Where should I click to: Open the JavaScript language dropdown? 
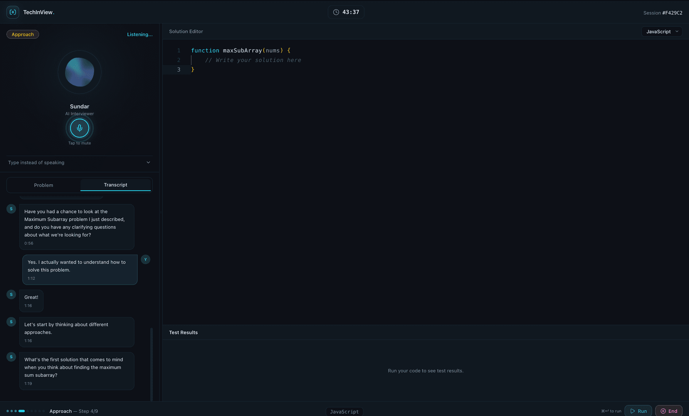[x=662, y=32]
